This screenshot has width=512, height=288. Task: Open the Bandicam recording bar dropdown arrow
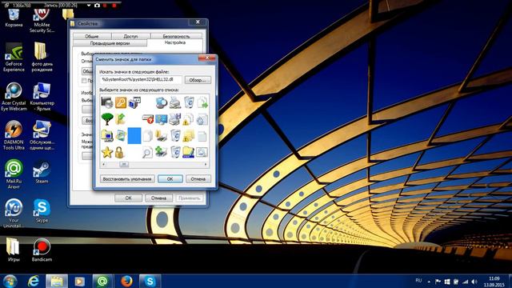click(x=89, y=6)
